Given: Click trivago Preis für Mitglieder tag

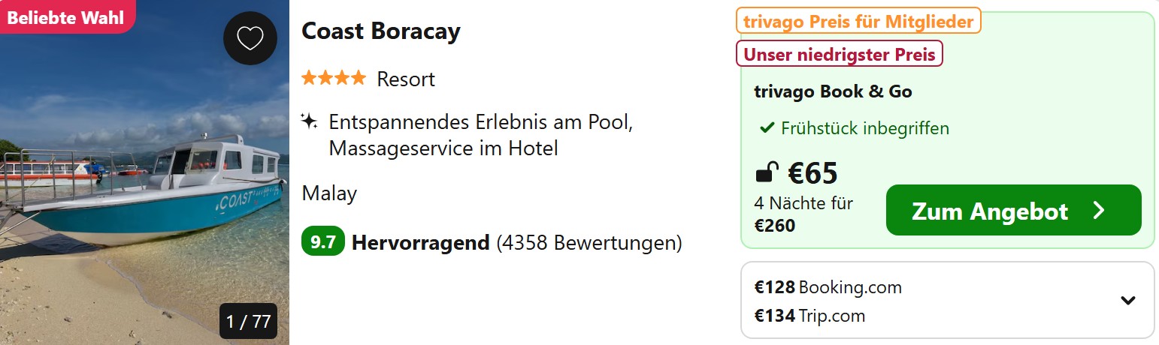Looking at the screenshot, I should coord(858,21).
